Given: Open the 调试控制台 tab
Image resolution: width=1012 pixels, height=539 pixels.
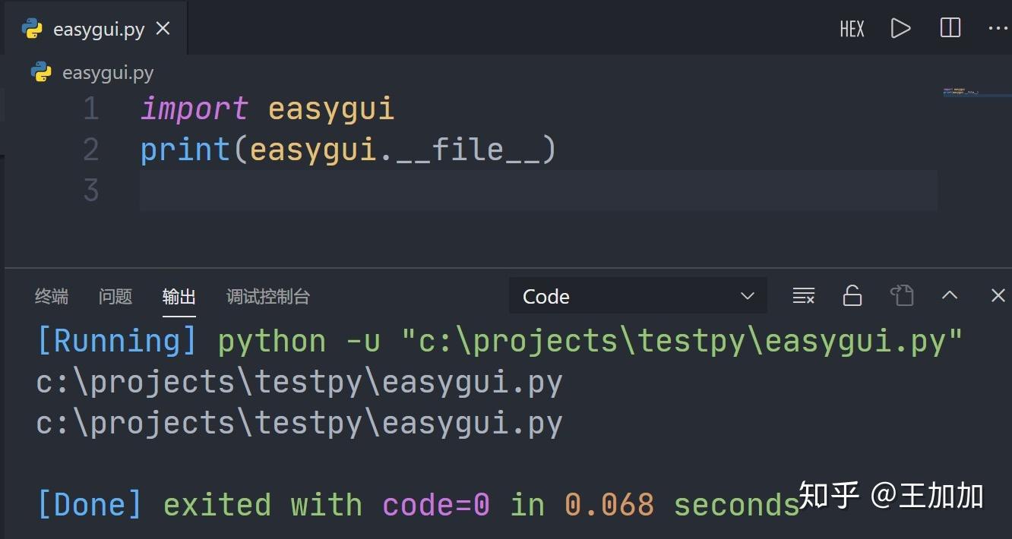Looking at the screenshot, I should (268, 297).
